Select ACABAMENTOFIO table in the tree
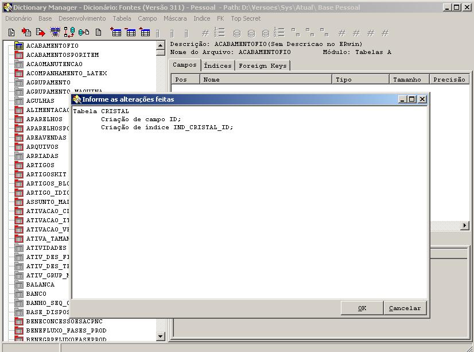This screenshot has width=474, height=352. coord(52,45)
